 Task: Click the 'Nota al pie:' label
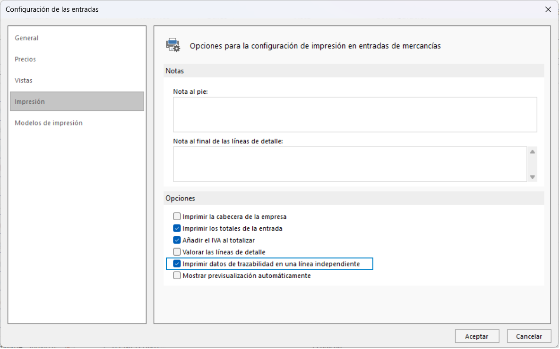tap(190, 91)
